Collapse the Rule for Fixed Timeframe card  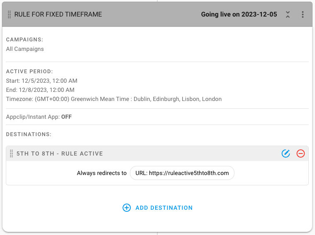(288, 14)
